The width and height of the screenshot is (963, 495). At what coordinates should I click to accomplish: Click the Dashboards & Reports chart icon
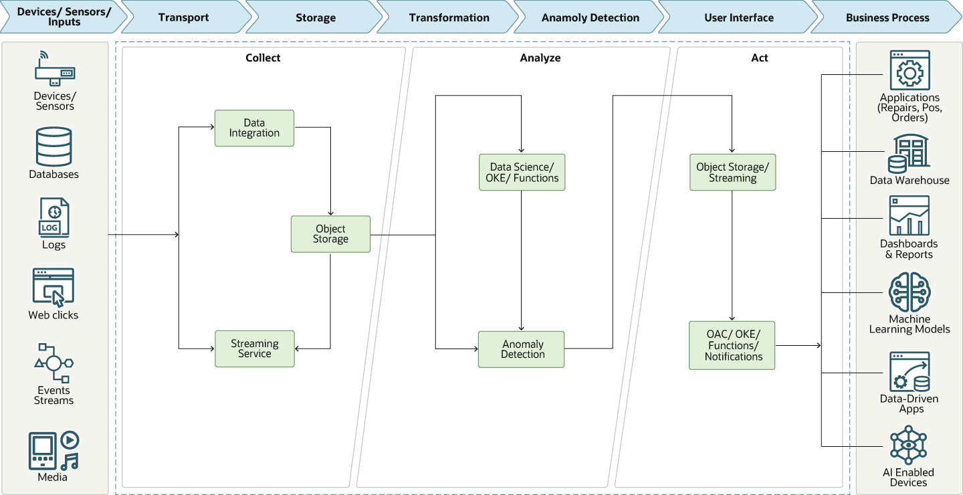pos(908,214)
